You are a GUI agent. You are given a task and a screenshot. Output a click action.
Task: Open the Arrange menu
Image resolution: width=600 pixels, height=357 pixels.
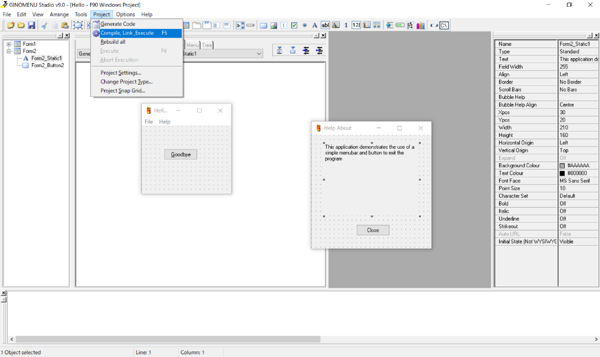(x=59, y=15)
